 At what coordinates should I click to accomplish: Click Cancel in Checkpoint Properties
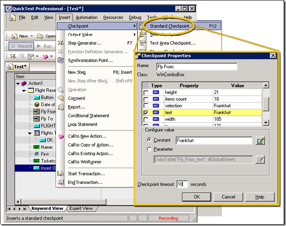click(228, 197)
